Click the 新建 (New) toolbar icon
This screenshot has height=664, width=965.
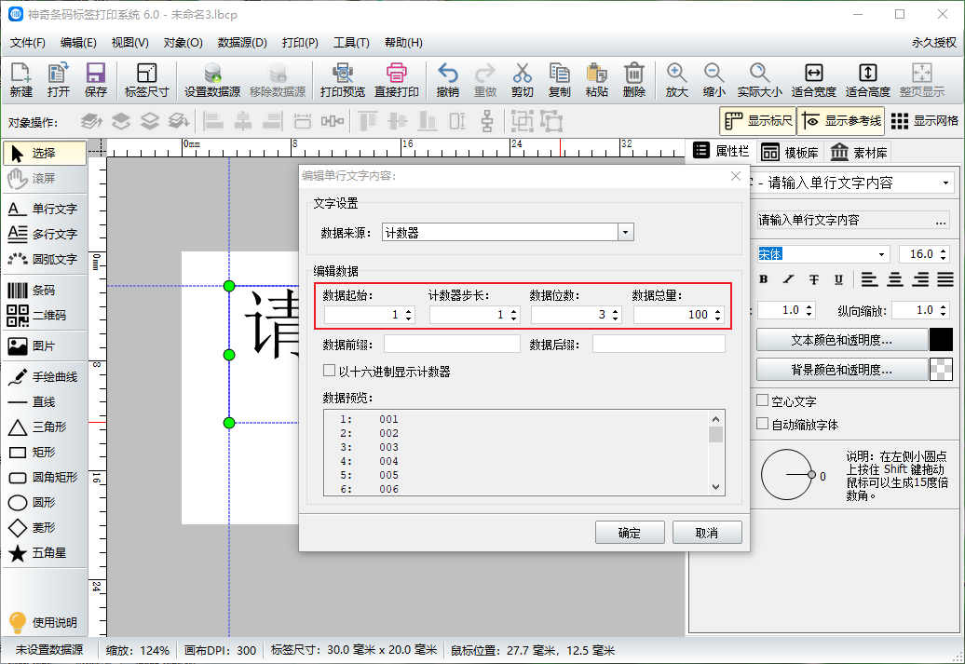coord(20,80)
